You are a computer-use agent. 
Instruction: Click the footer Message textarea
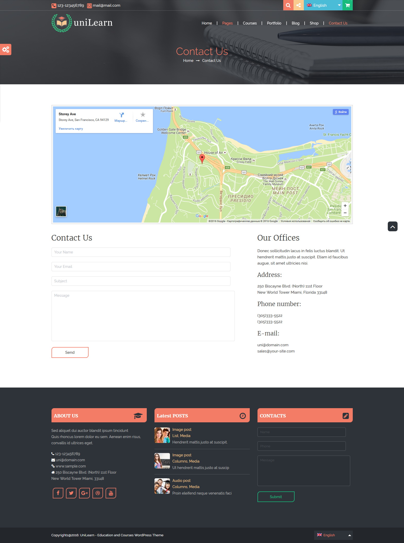(304, 471)
